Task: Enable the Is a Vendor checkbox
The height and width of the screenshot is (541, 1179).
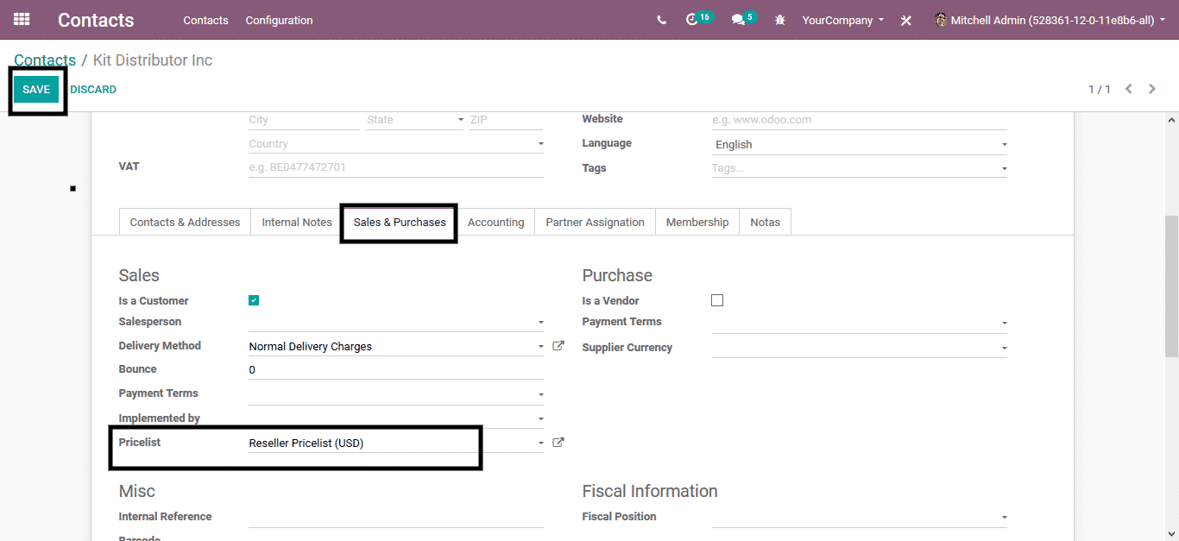Action: pos(717,300)
